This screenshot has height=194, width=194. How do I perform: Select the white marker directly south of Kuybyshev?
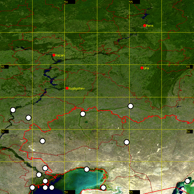83,114
